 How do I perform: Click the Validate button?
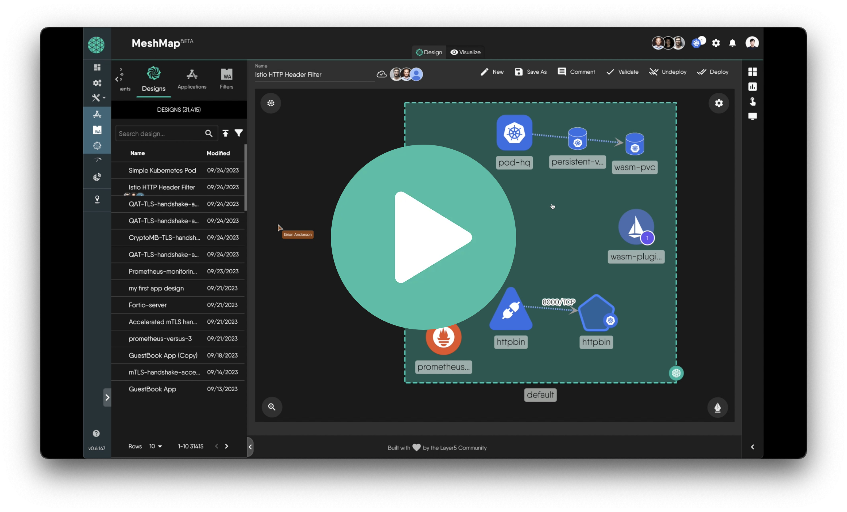pos(622,72)
